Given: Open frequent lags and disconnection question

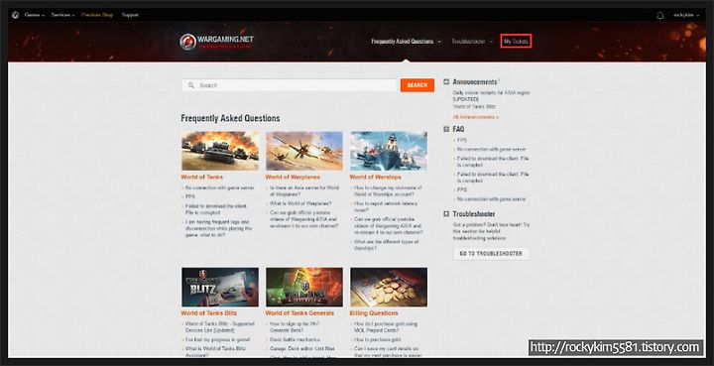Looking at the screenshot, I should point(218,228).
